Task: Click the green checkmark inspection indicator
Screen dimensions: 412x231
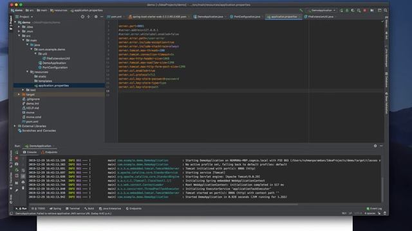Action: (x=382, y=22)
